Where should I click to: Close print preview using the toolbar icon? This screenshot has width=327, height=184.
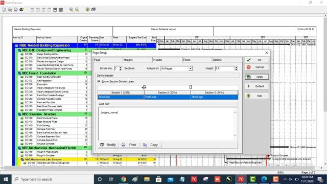94,10
